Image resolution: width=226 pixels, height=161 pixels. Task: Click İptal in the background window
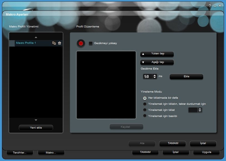[x=176, y=152]
